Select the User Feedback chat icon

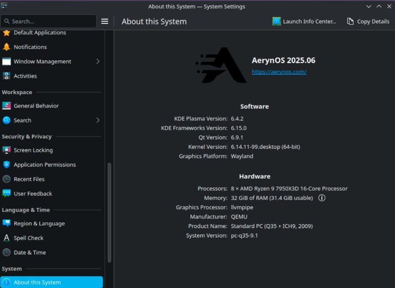pos(7,194)
